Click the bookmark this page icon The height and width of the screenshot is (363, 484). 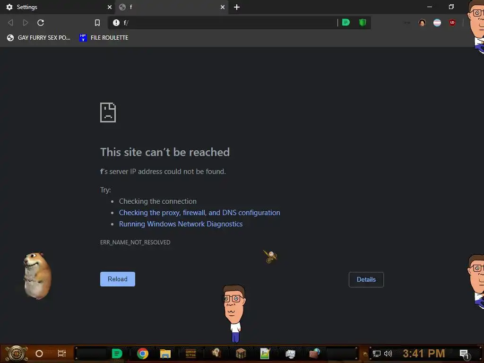tap(97, 23)
